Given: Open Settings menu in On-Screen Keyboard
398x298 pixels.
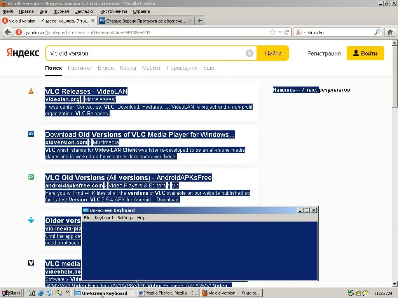Looking at the screenshot, I should (125, 218).
